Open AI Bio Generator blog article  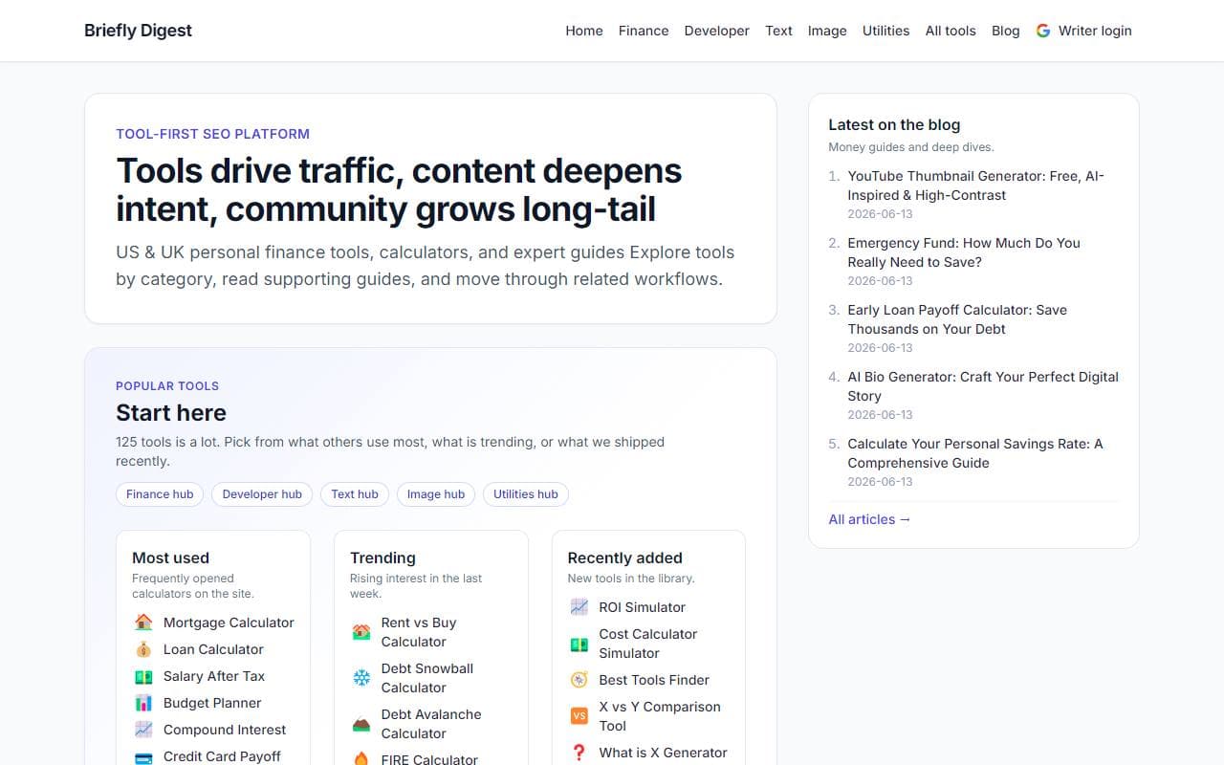tap(983, 386)
